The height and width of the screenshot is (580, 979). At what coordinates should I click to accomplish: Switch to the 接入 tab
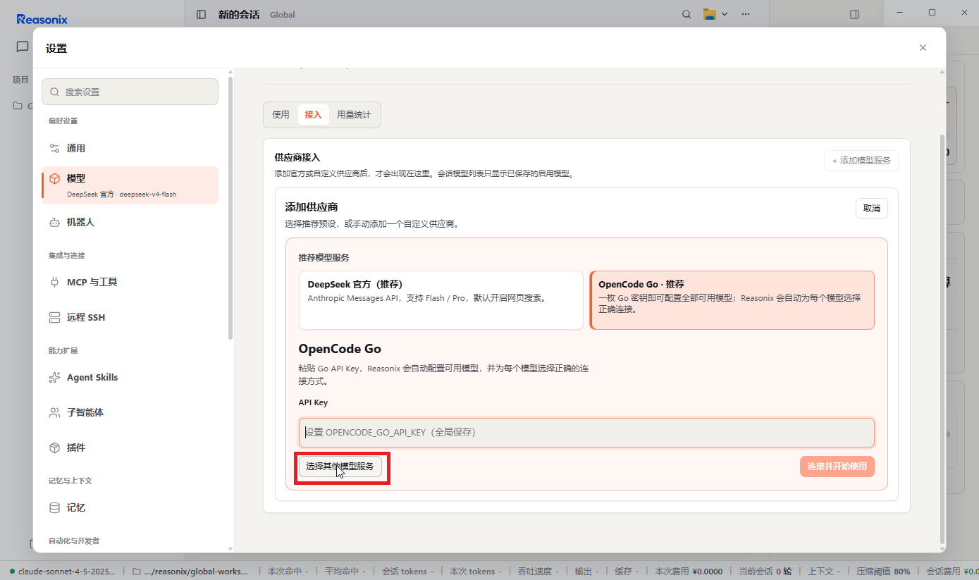click(x=313, y=115)
